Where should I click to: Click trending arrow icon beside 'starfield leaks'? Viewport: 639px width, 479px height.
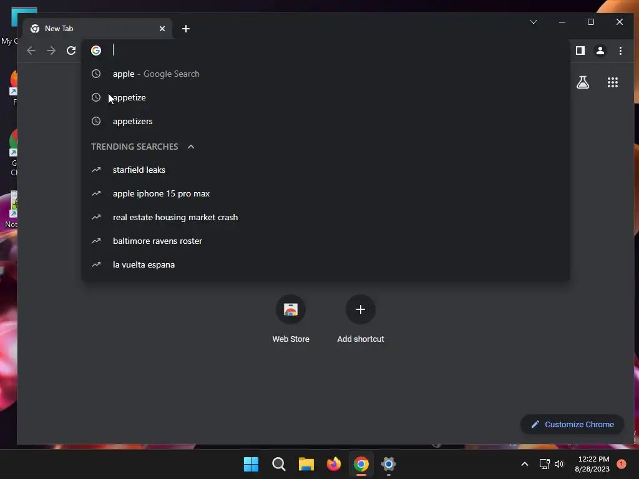point(96,170)
